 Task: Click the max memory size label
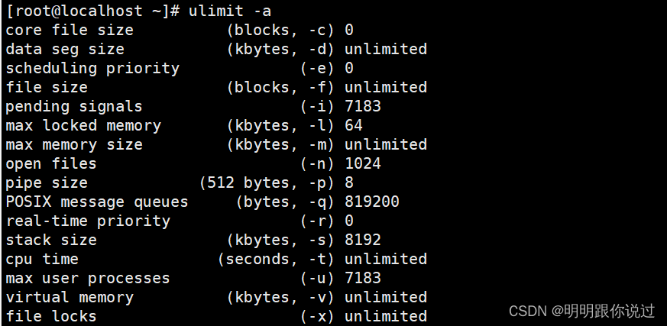click(x=74, y=144)
